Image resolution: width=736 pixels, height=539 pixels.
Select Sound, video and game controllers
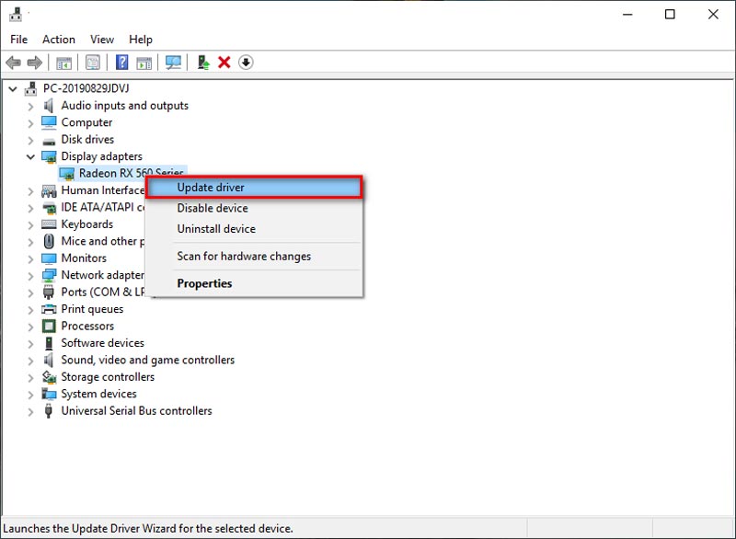click(148, 360)
